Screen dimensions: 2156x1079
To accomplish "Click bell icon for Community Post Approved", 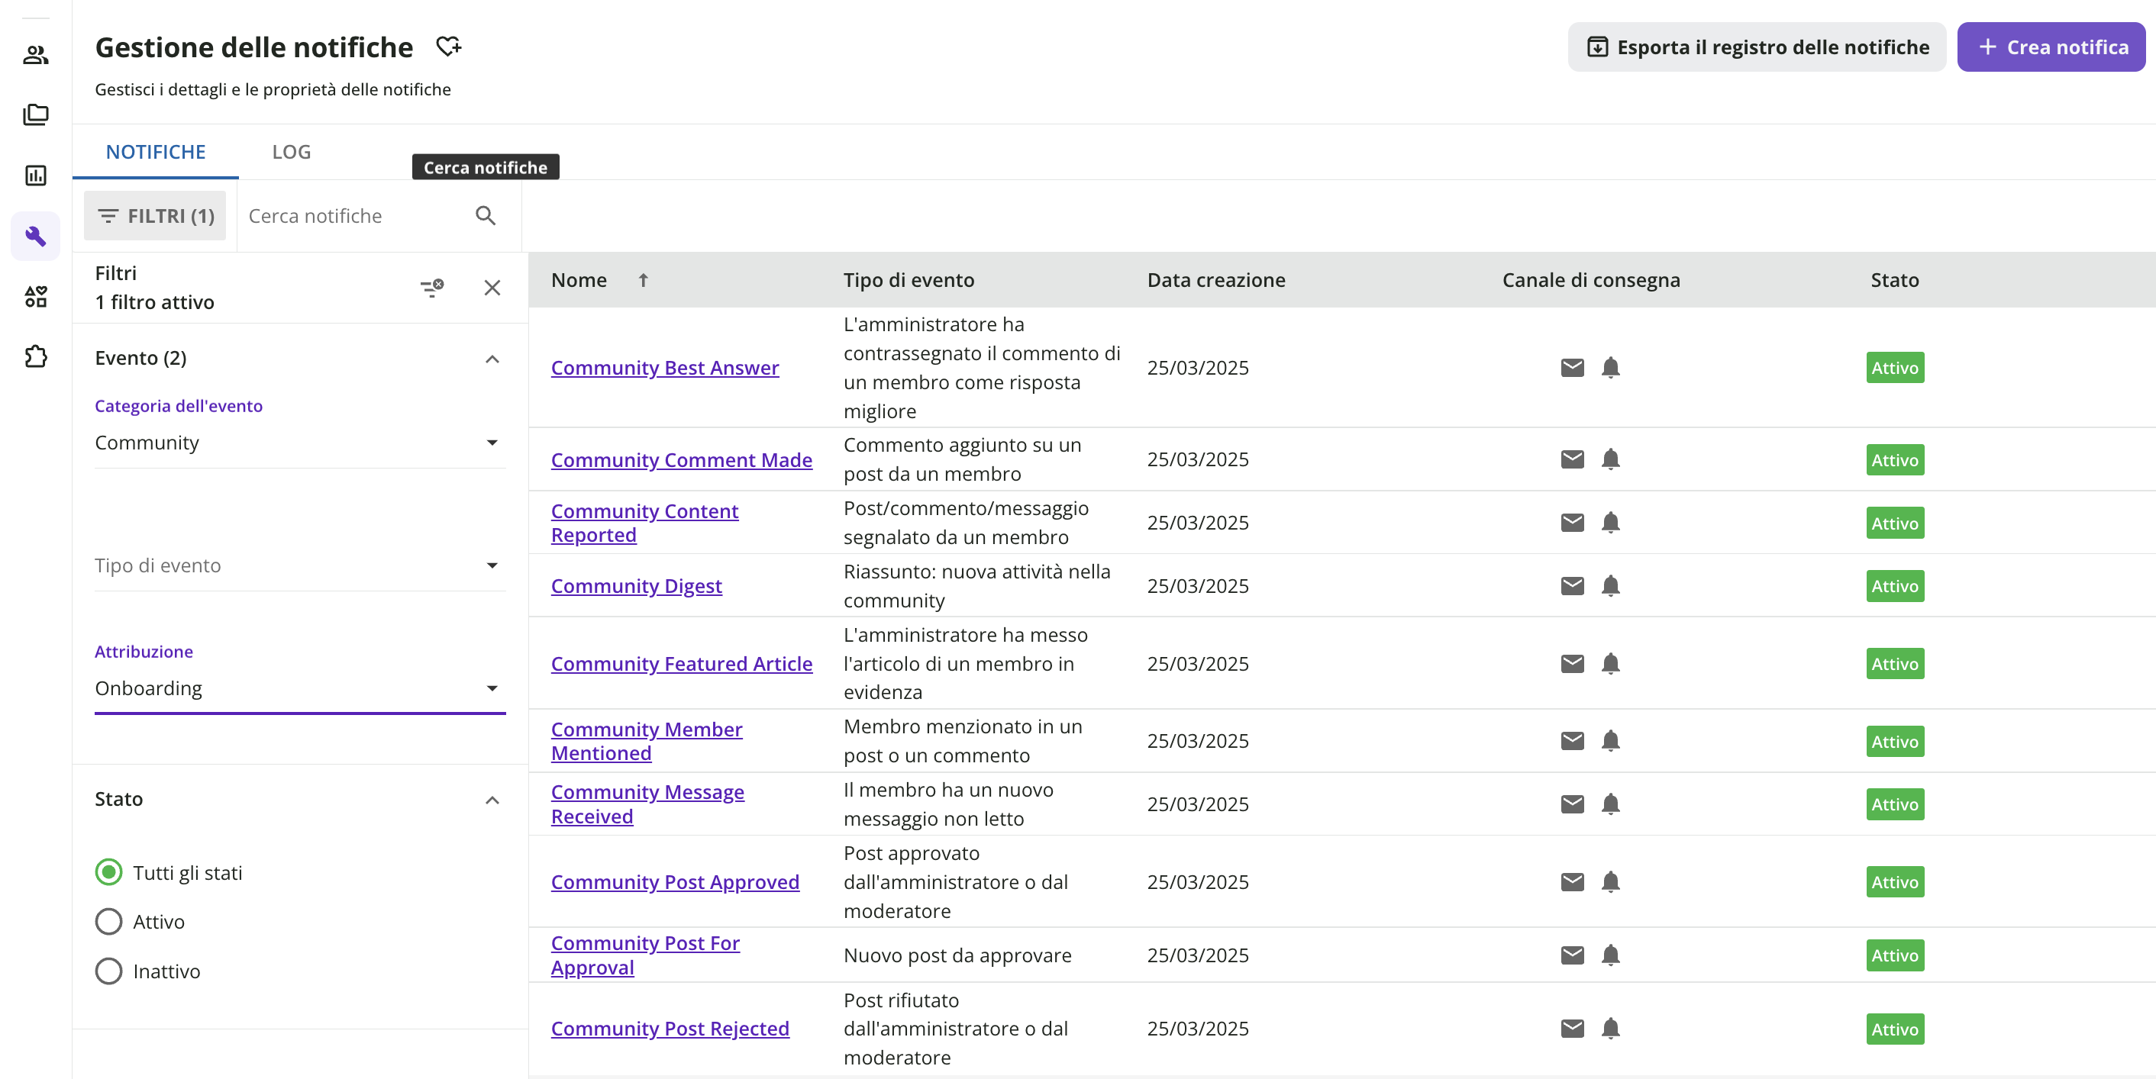I will [x=1610, y=881].
